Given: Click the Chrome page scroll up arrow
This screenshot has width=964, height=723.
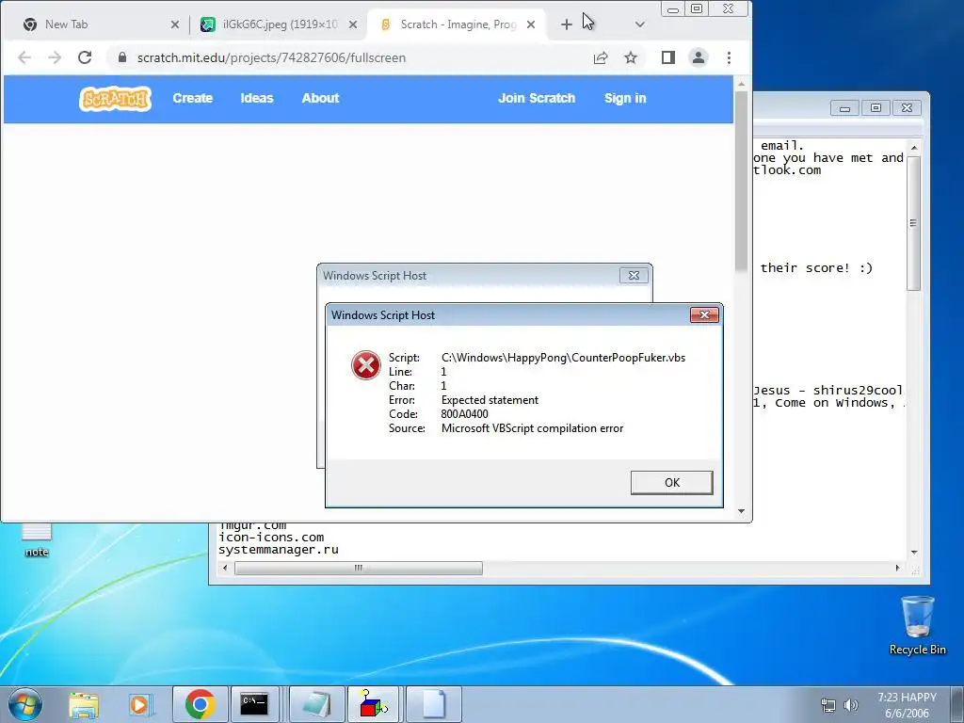Looking at the screenshot, I should [x=741, y=84].
